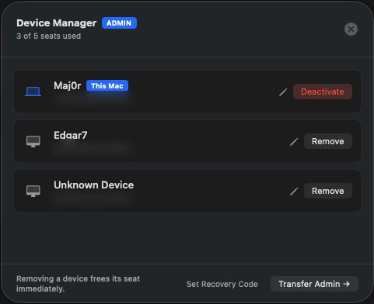374x304 pixels.
Task: Click the This Mac badge
Action: click(x=107, y=85)
